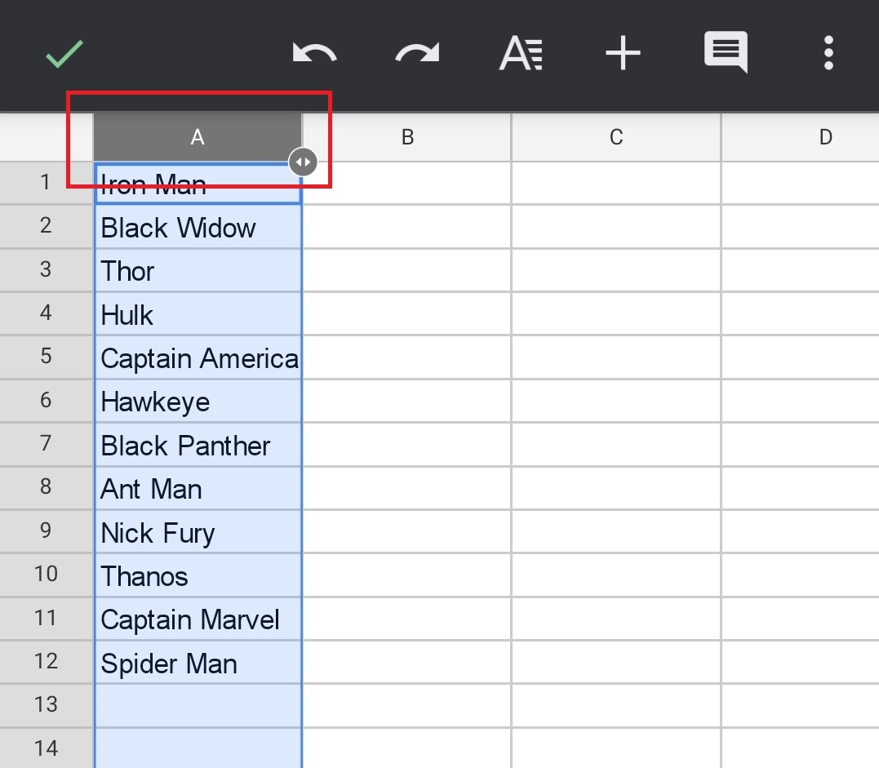Select the Black Widow cell

point(198,226)
